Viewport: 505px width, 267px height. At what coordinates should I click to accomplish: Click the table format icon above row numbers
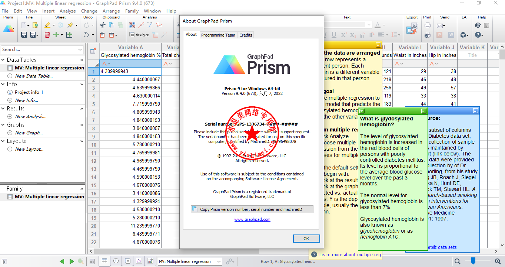click(x=93, y=51)
